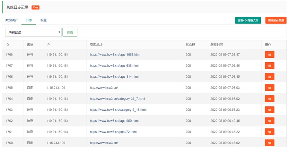Delete log record 1760
Screen dimensions: 289x147
[x=269, y=143]
